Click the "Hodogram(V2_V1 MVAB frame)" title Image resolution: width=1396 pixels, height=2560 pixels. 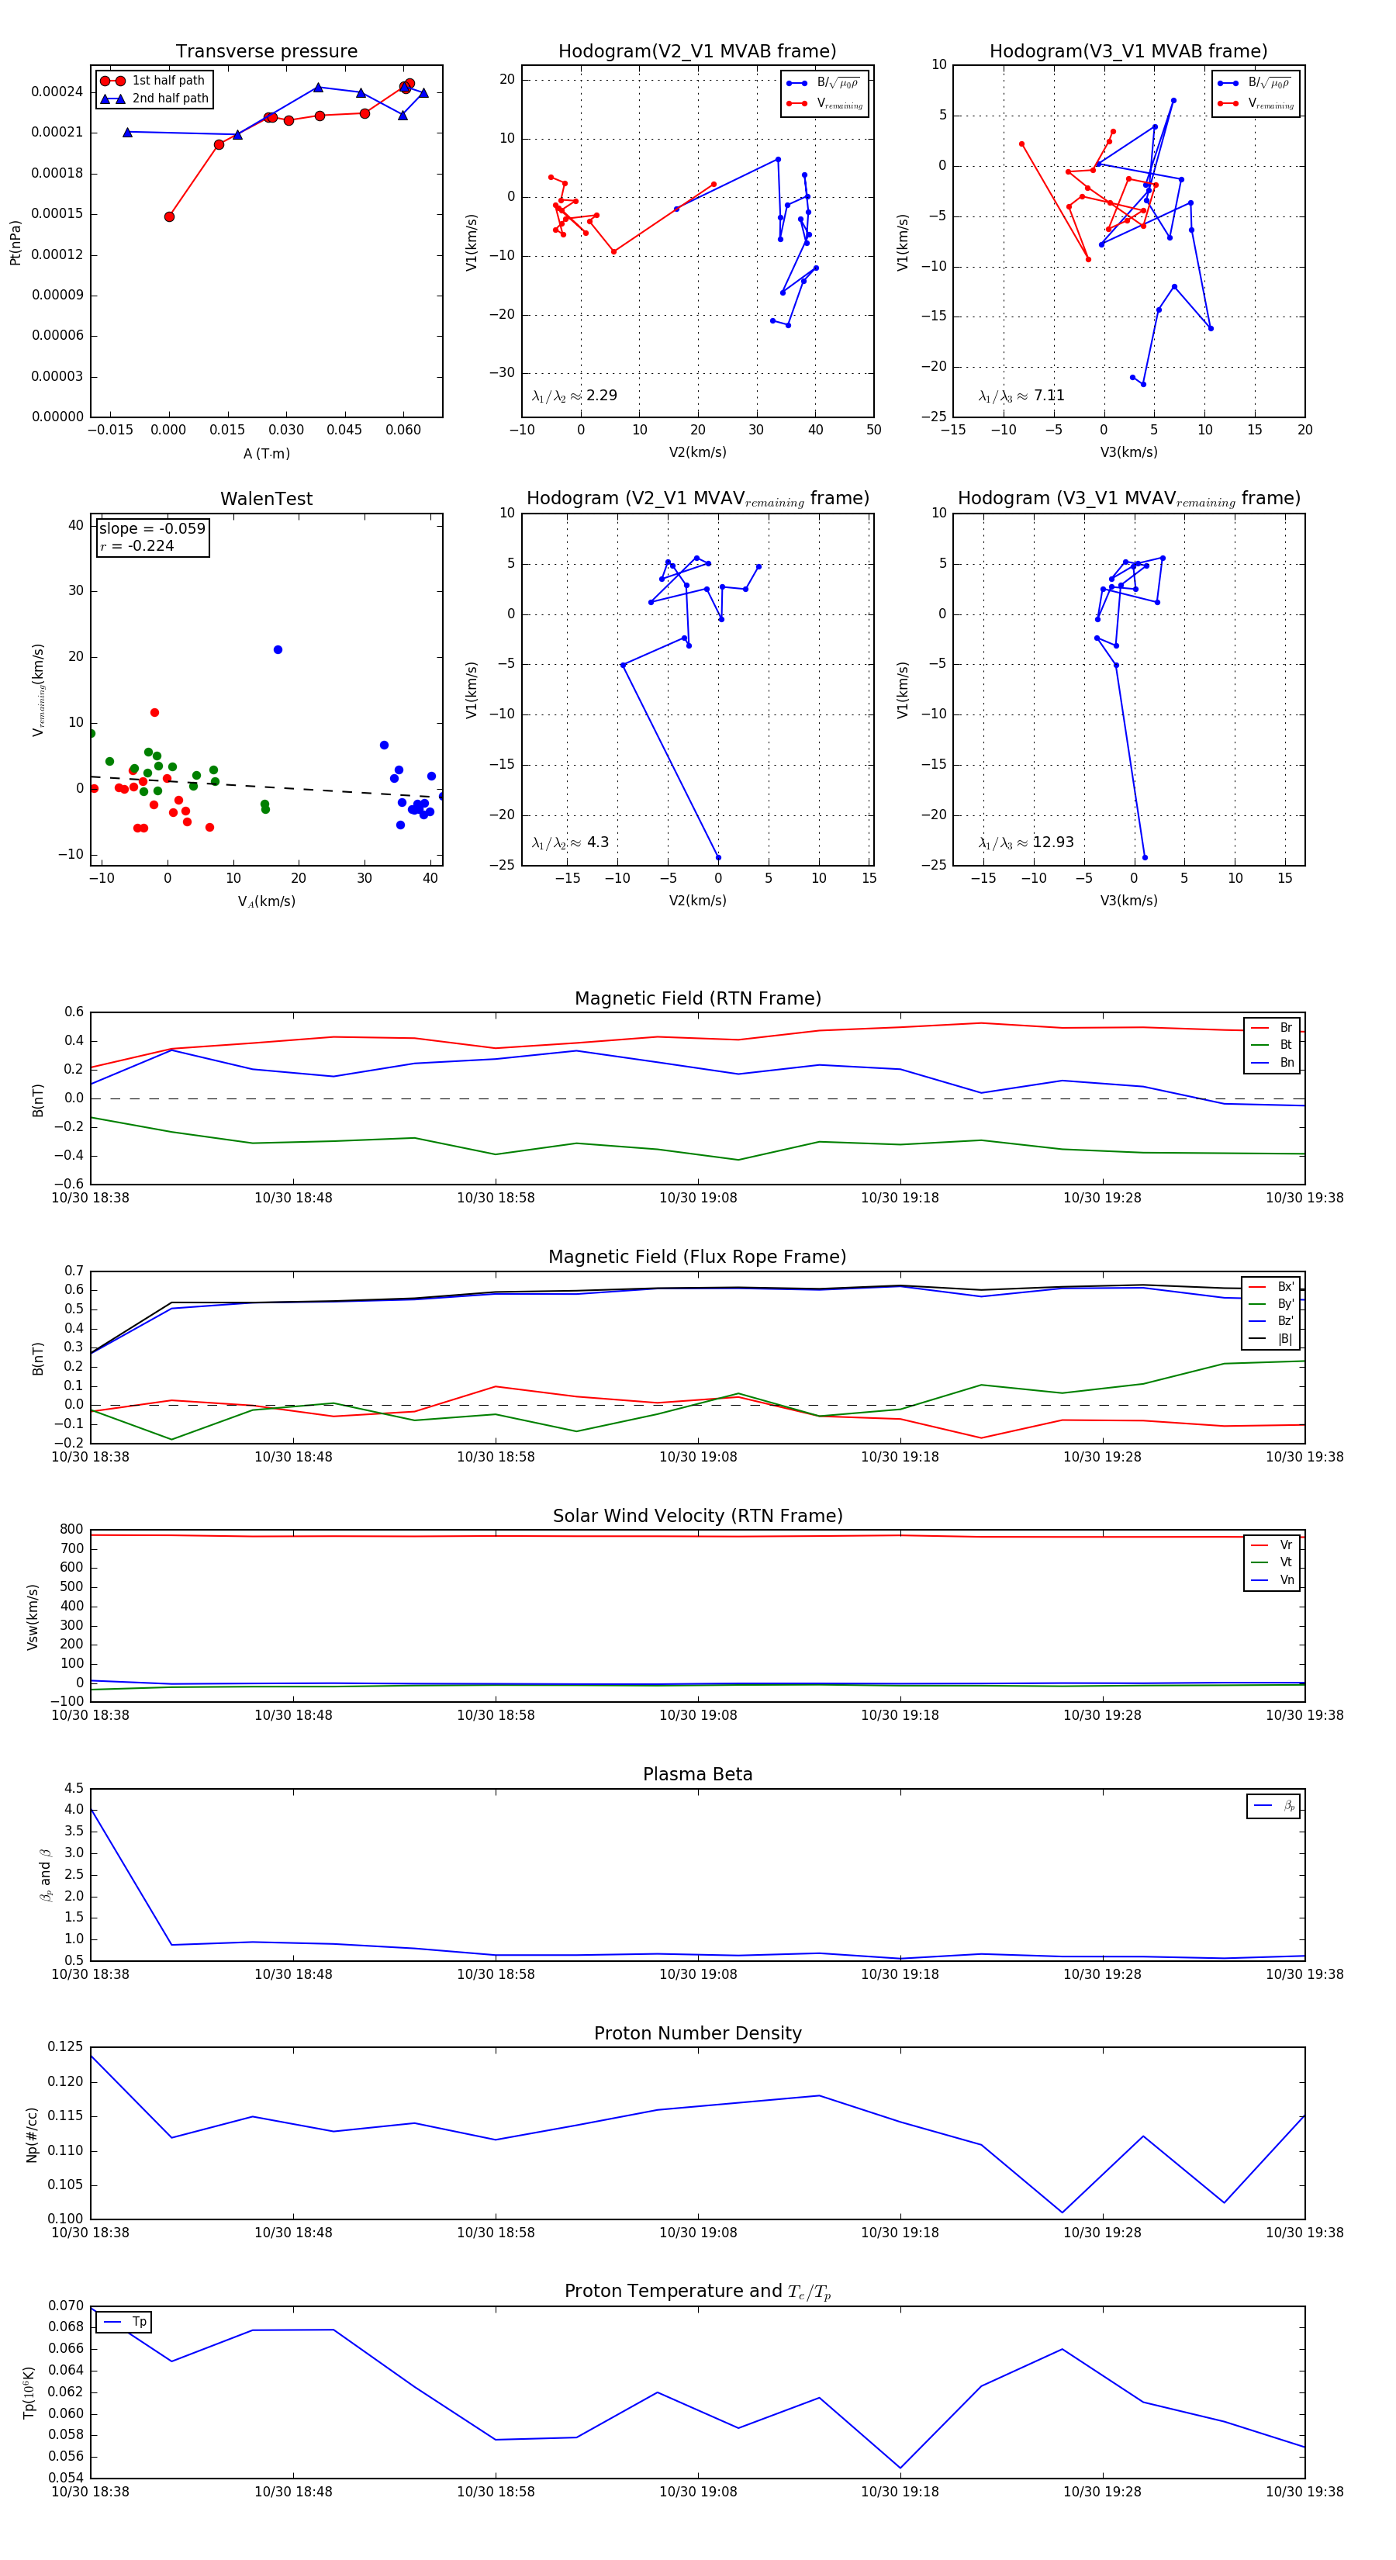pos(697,52)
